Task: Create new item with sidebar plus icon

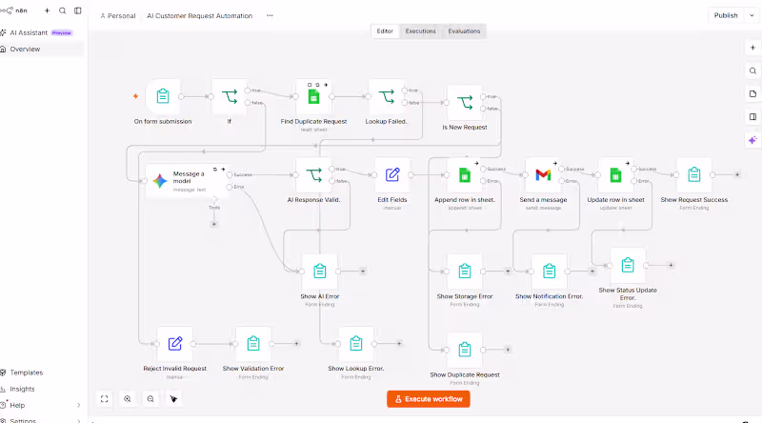Action: tap(47, 10)
